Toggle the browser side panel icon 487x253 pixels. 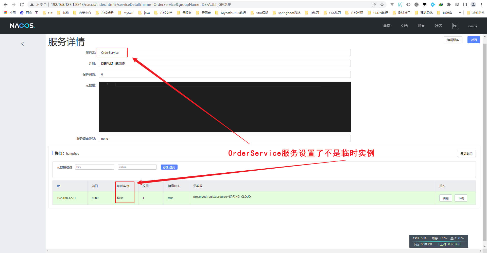(x=465, y=5)
